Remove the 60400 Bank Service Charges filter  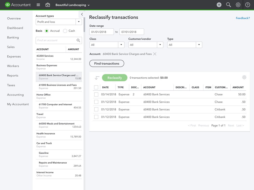click(155, 54)
